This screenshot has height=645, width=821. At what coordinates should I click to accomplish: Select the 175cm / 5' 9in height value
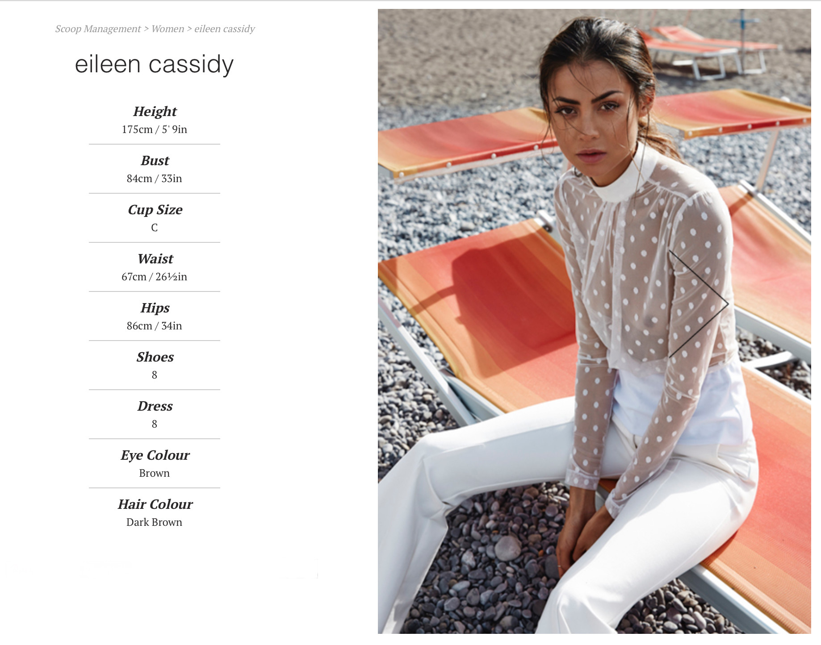pyautogui.click(x=155, y=129)
